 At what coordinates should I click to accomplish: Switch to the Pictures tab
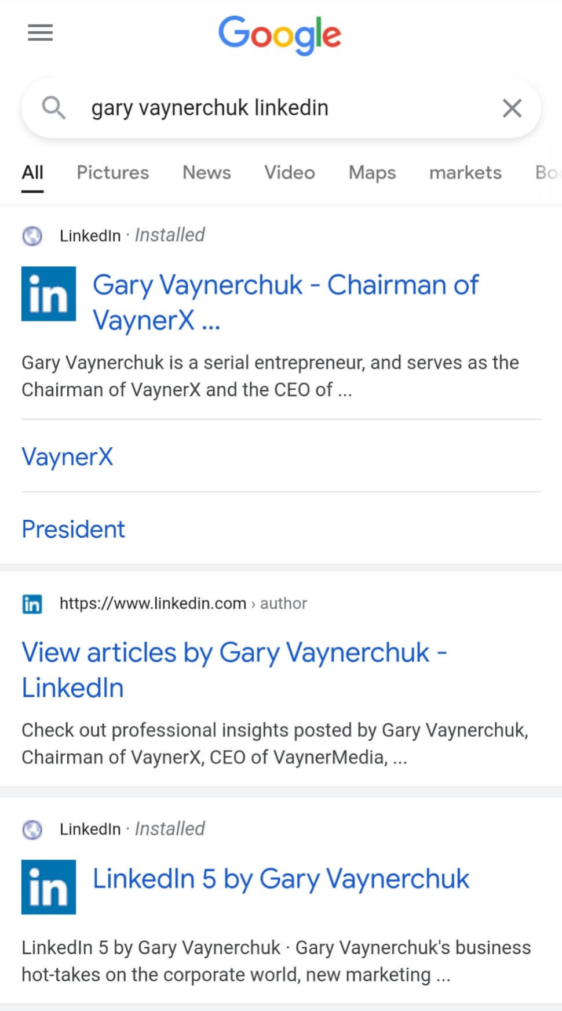pos(113,172)
